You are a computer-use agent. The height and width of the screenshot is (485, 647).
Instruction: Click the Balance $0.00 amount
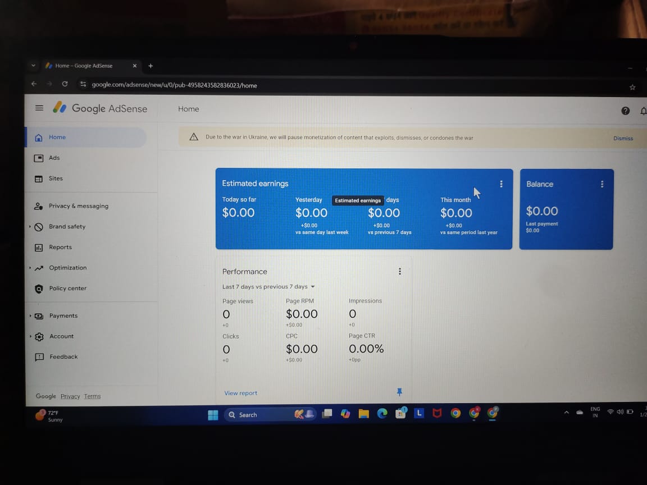pos(541,211)
